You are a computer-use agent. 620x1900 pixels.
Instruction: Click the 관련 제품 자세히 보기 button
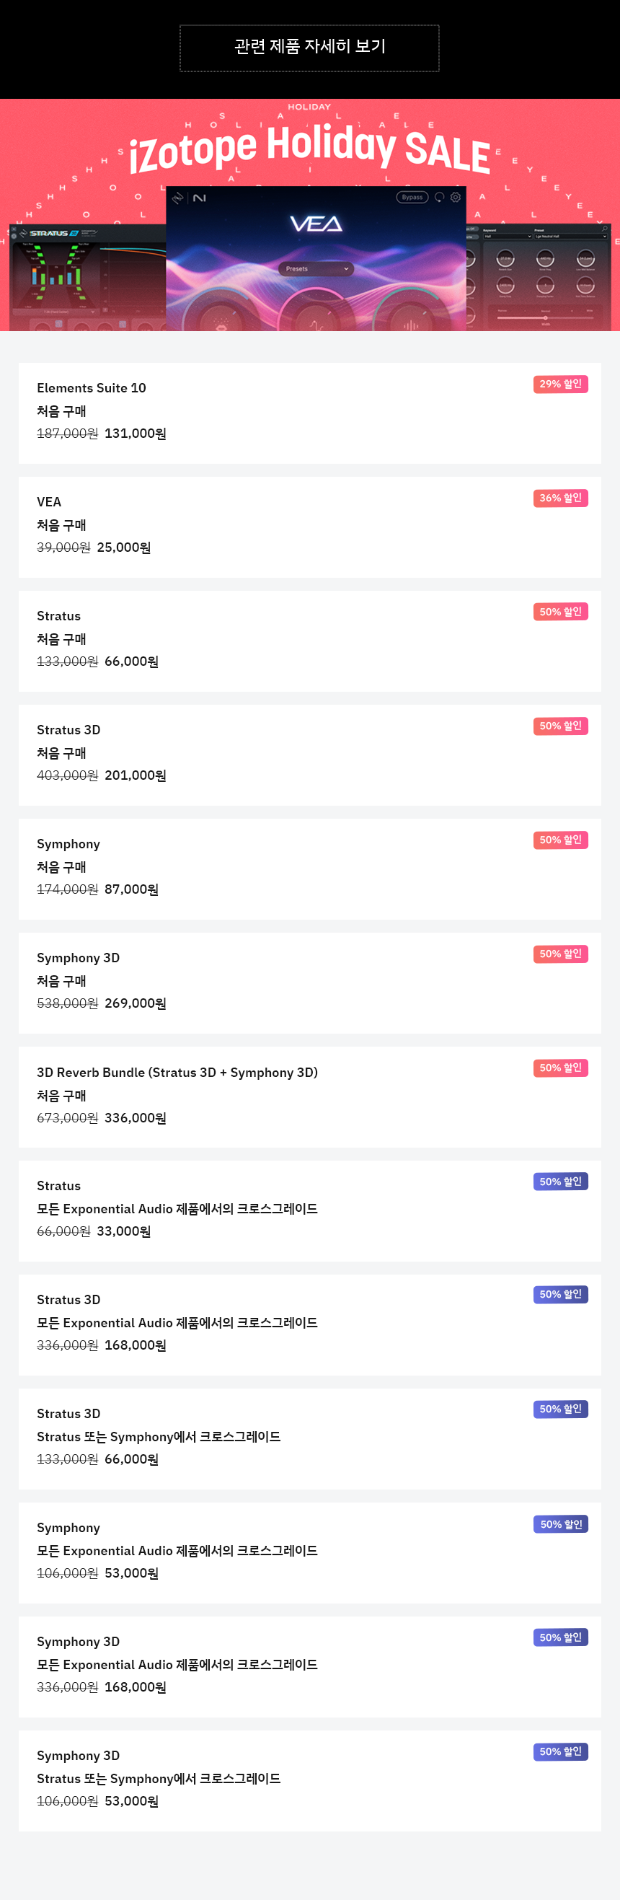pyautogui.click(x=309, y=48)
